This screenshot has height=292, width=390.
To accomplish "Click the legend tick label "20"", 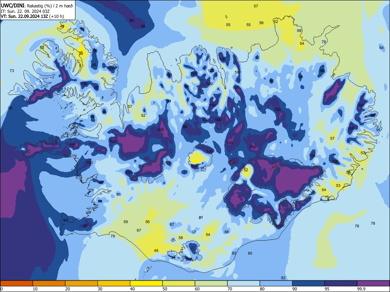I will (x=67, y=289).
